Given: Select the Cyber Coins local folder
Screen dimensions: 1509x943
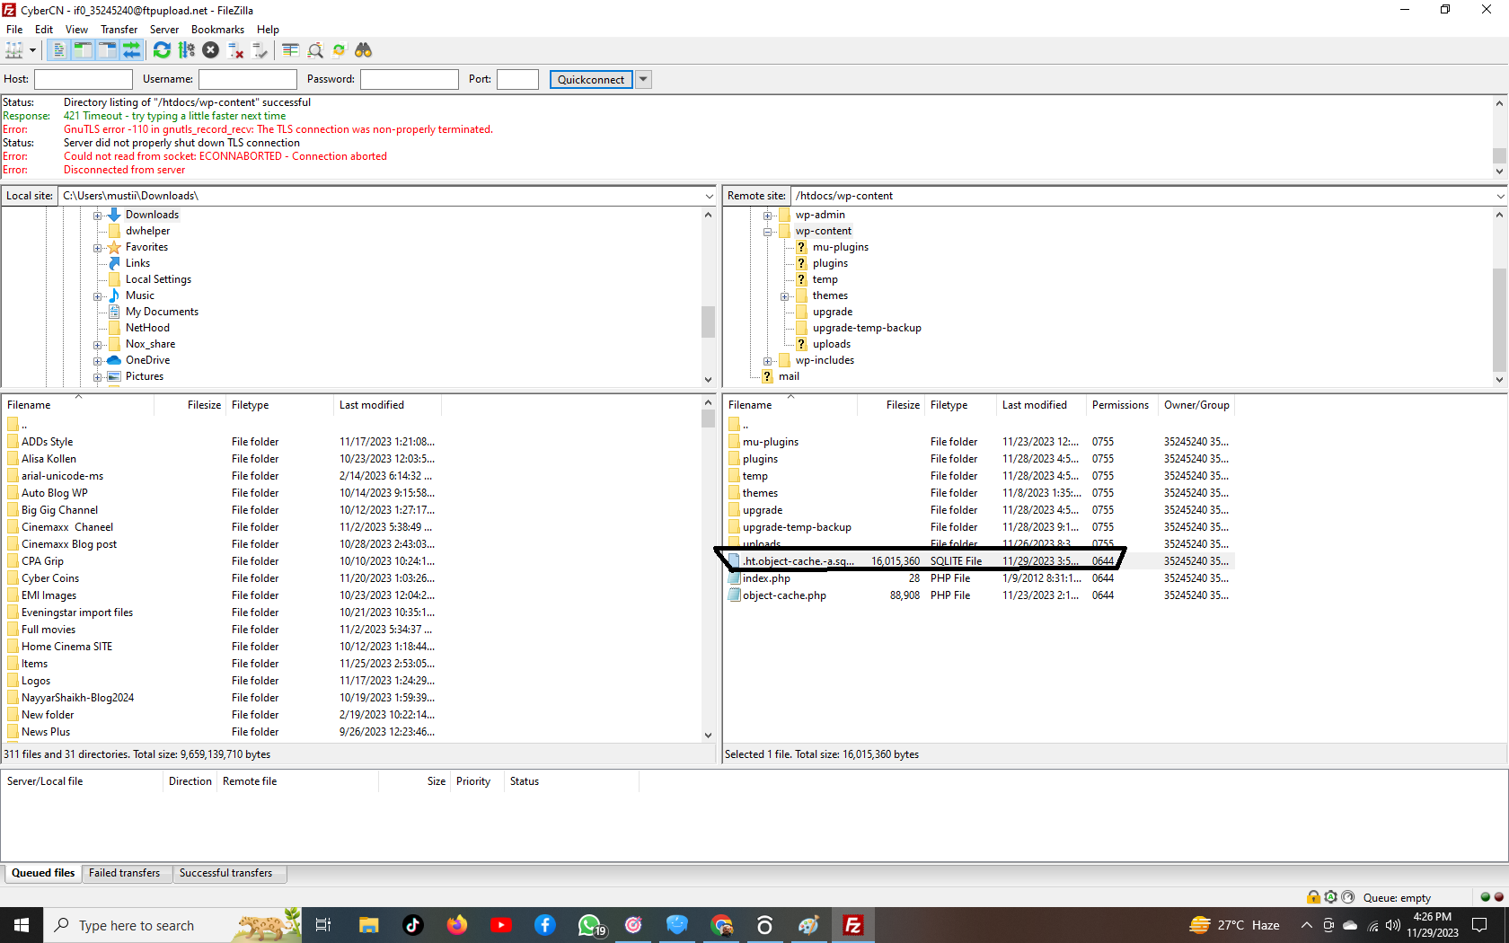Looking at the screenshot, I should click(50, 578).
